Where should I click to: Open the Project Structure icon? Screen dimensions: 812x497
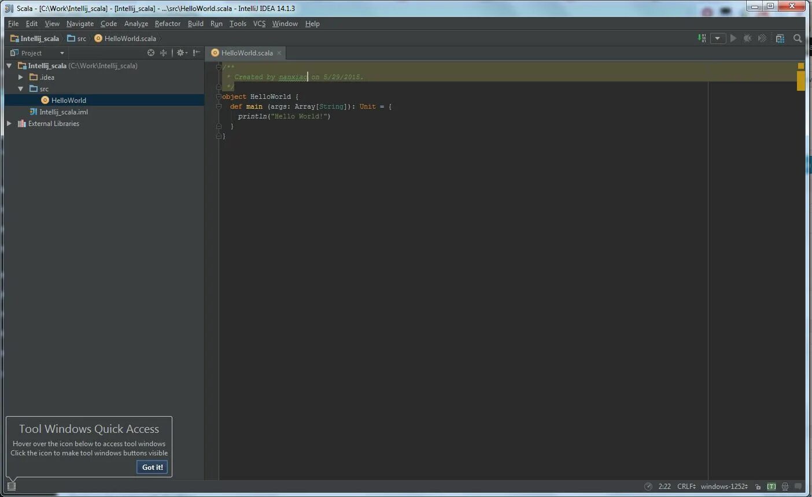[780, 38]
